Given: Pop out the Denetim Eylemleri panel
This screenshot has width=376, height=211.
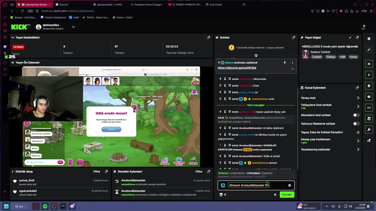Looking at the screenshot, I should pyautogui.click(x=209, y=172).
